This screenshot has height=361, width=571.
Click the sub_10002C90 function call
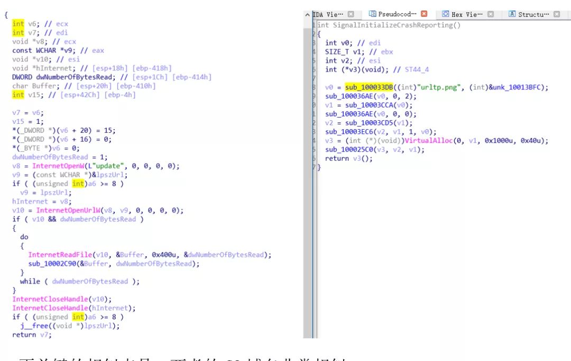coord(52,264)
